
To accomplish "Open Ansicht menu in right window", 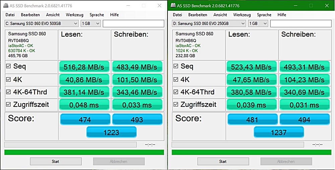I will (220, 15).
